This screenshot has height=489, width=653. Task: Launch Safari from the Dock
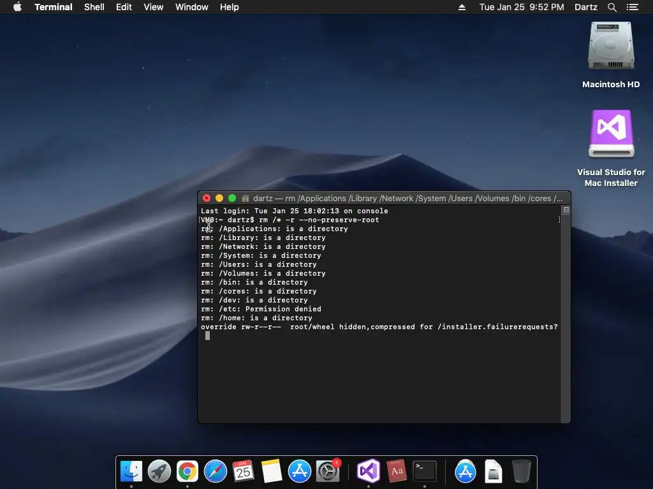(216, 471)
